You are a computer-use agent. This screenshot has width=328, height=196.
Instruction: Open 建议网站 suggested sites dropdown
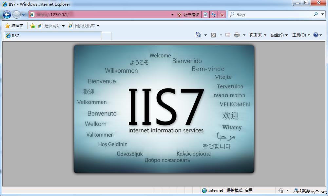click(x=51, y=26)
